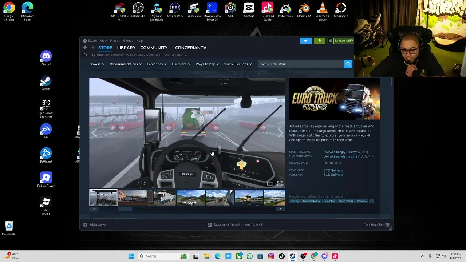Toggle theater mode icon on screenshot viewer
Viewport: 466px width, 262px height.
[x=270, y=184]
